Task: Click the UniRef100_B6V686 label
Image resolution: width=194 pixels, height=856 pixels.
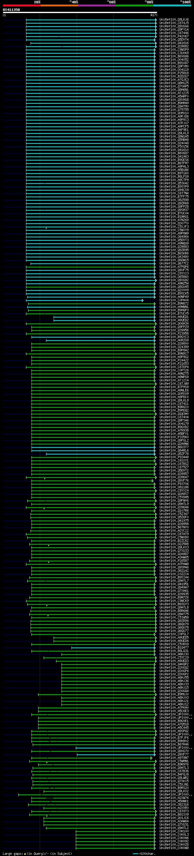Action: (x=174, y=56)
